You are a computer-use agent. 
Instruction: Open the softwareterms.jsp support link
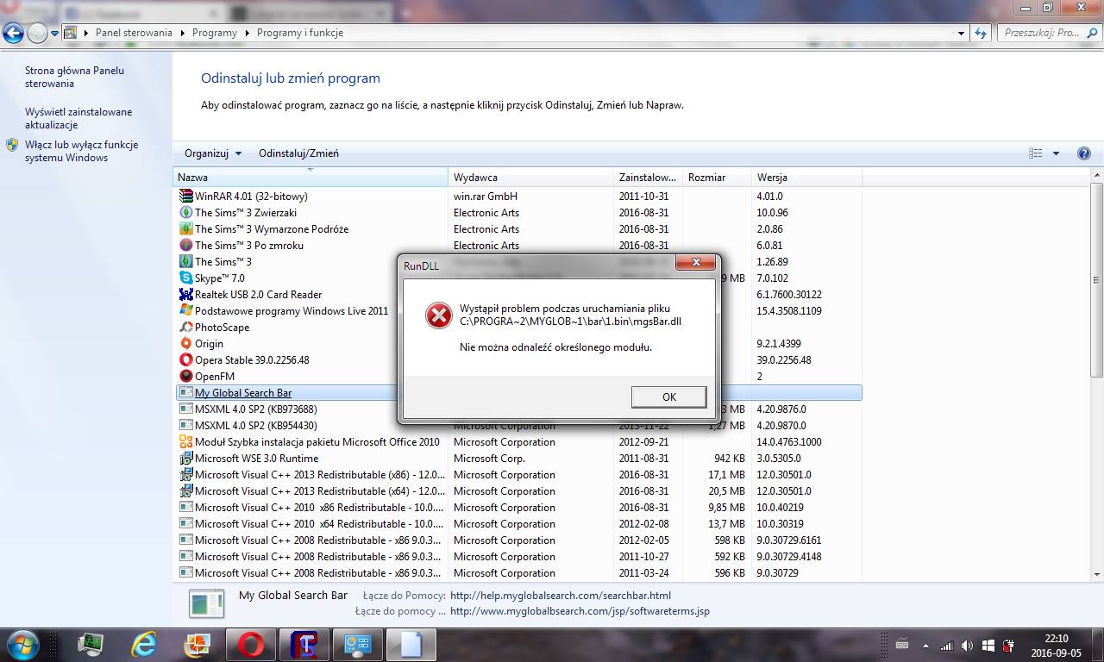(x=580, y=612)
